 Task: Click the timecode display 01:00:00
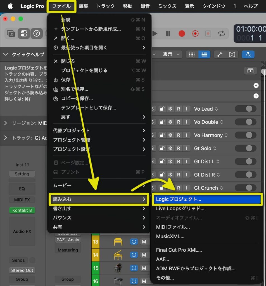click(251, 29)
